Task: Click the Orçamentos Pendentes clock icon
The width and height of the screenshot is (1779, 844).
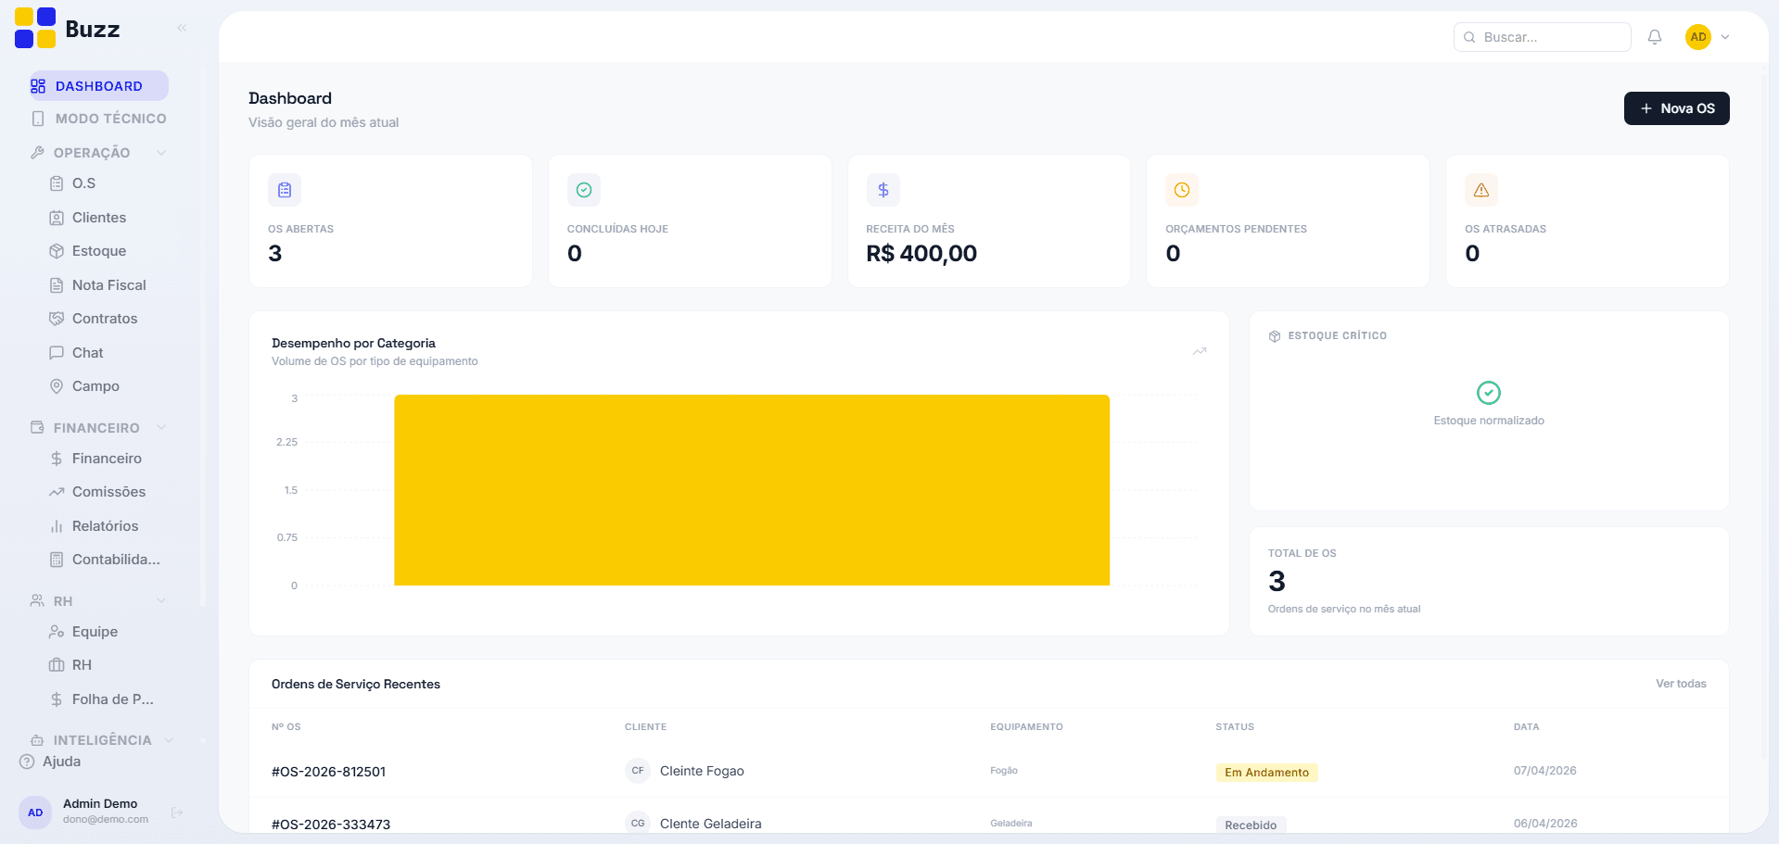Action: [x=1182, y=190]
